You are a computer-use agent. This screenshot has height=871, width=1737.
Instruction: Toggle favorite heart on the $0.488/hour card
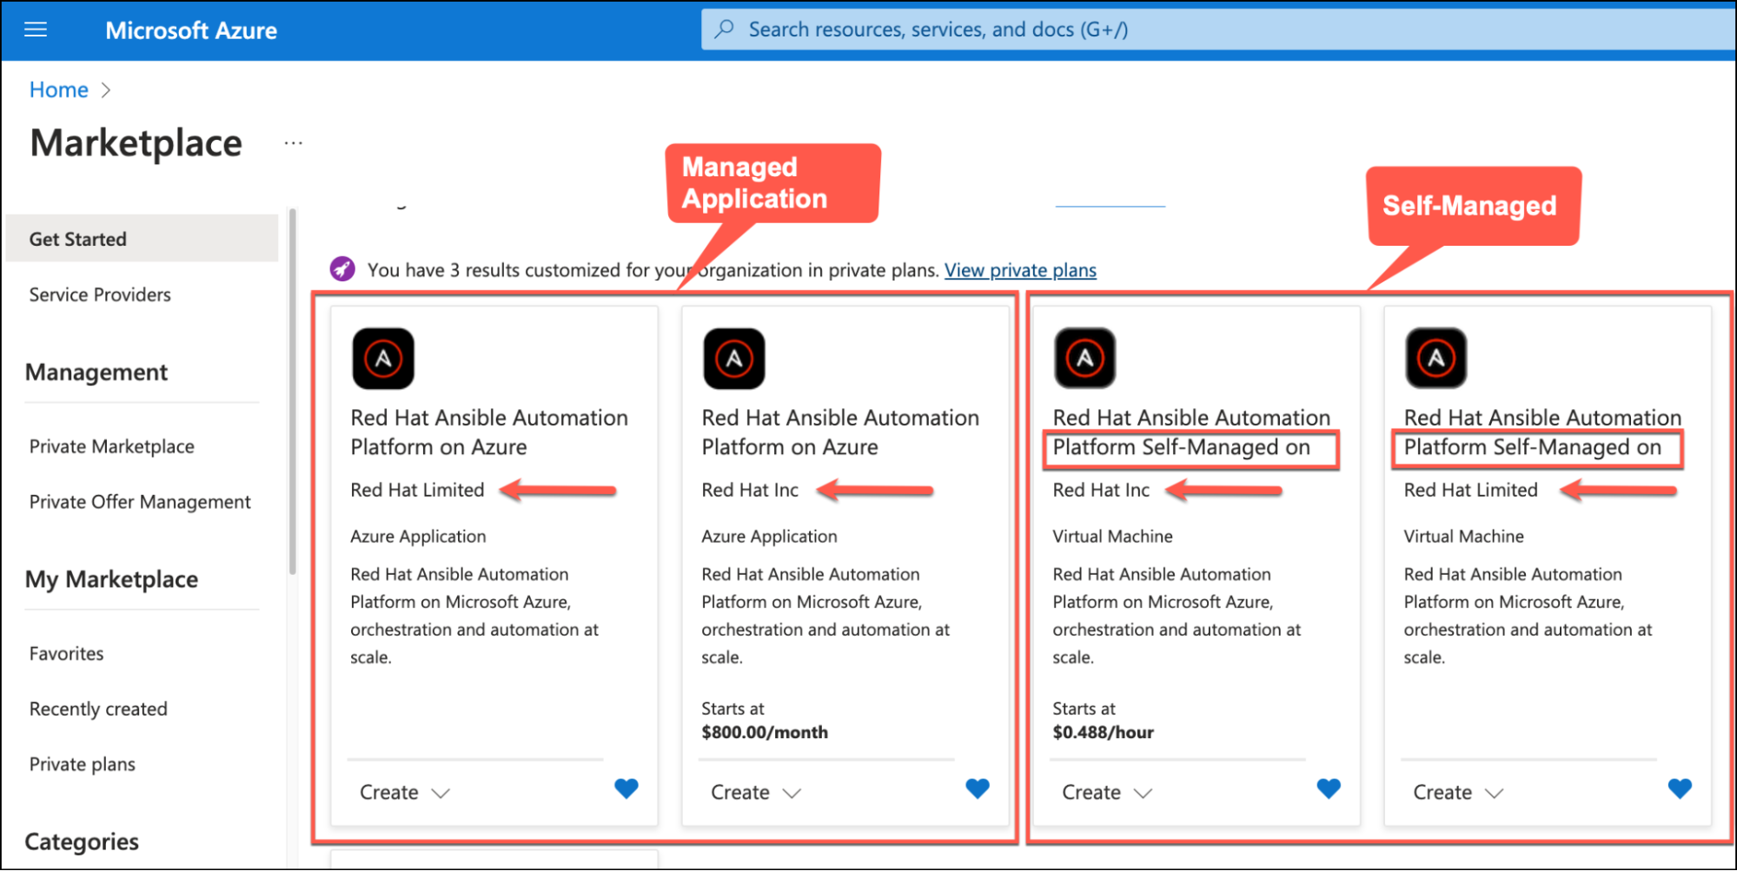tap(1329, 789)
